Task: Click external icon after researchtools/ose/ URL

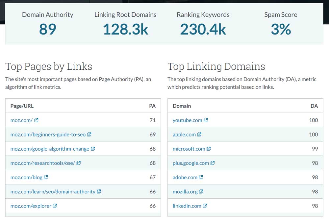Action: click(x=79, y=163)
